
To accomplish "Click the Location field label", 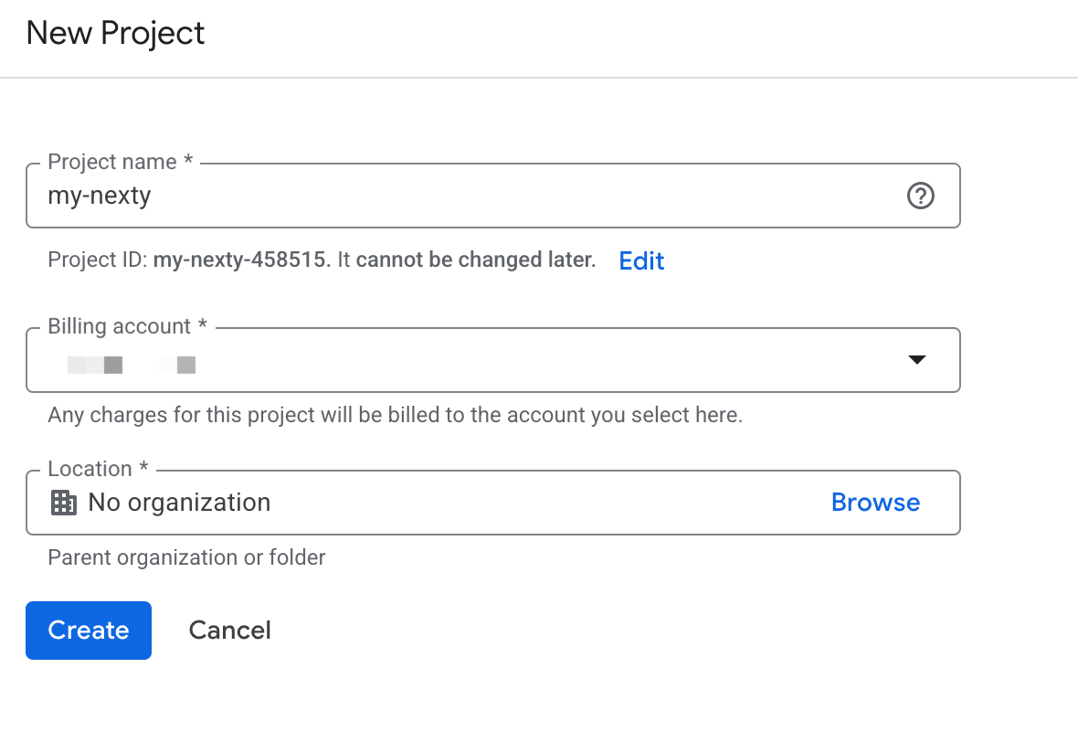I will click(98, 468).
